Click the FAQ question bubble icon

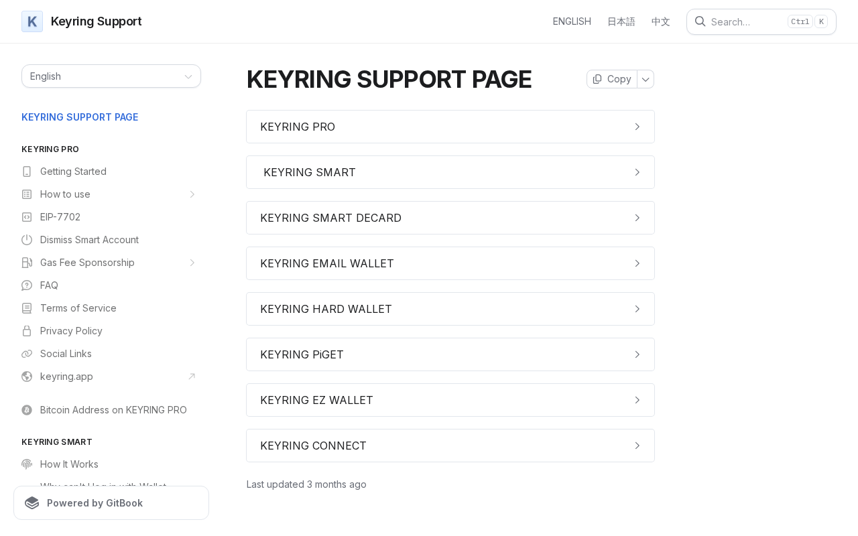27,285
